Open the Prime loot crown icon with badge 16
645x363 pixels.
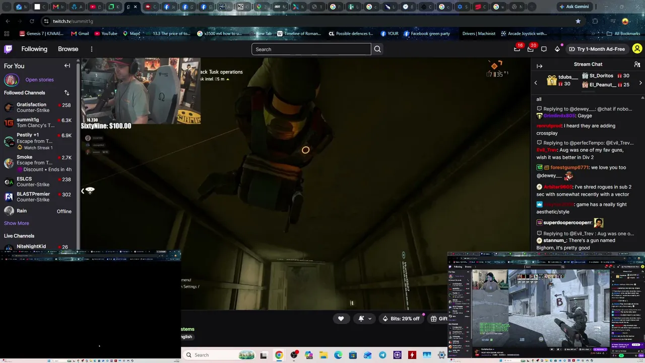tap(518, 49)
